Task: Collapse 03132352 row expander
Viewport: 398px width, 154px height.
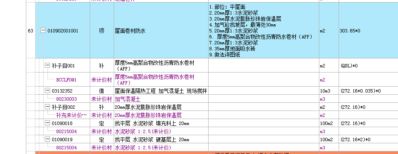Action: pyautogui.click(x=47, y=91)
